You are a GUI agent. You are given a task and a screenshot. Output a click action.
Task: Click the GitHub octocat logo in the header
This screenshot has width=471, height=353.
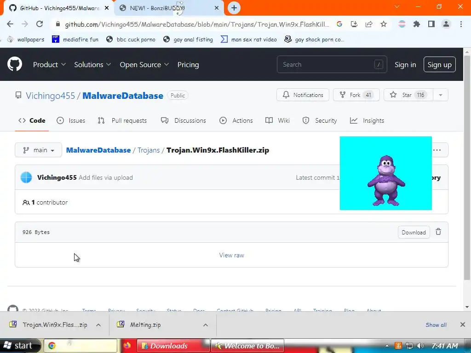click(x=14, y=64)
